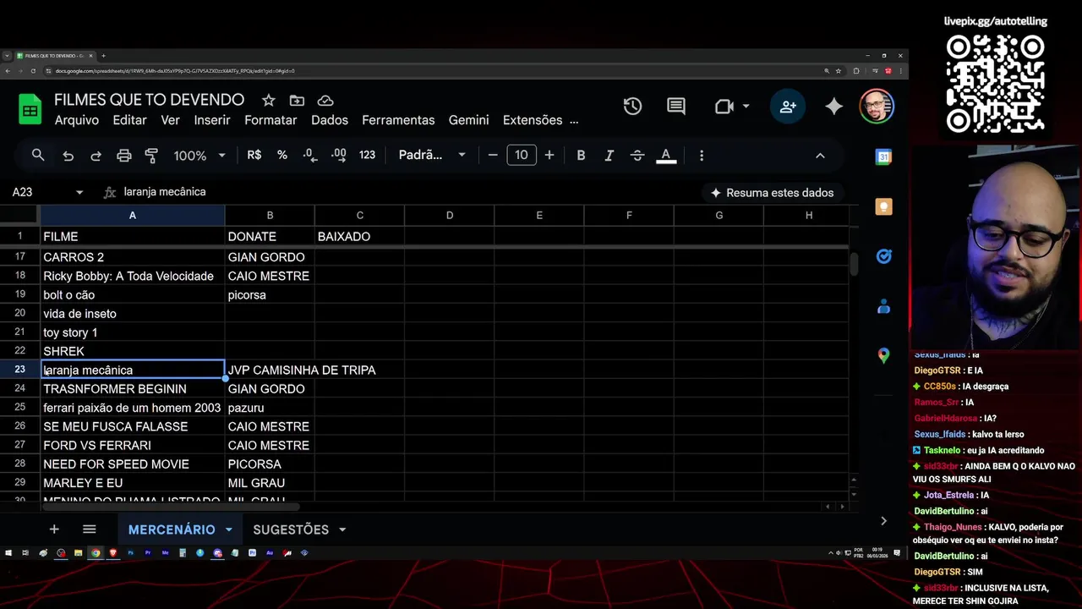Star the FILMES QUE TO DEVENDO document

click(268, 101)
